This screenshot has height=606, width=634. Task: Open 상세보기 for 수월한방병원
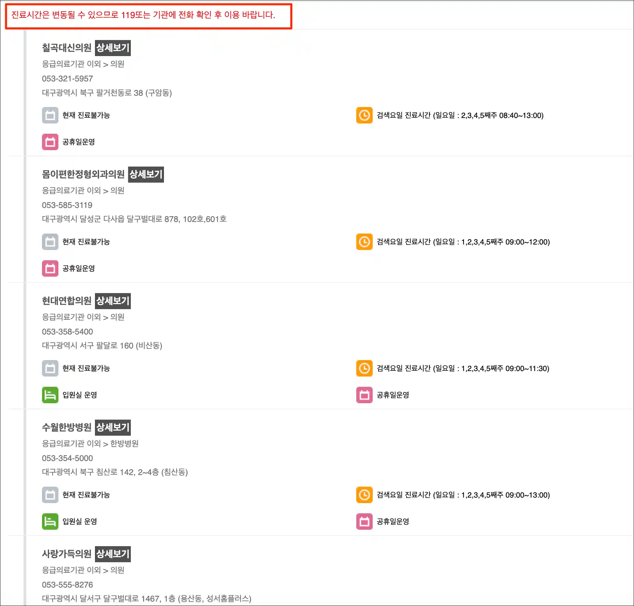click(113, 427)
